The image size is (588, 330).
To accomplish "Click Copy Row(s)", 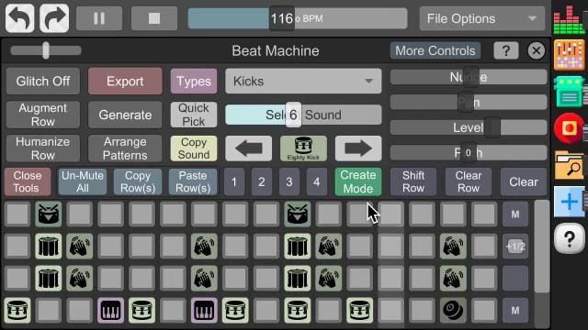I will [138, 181].
